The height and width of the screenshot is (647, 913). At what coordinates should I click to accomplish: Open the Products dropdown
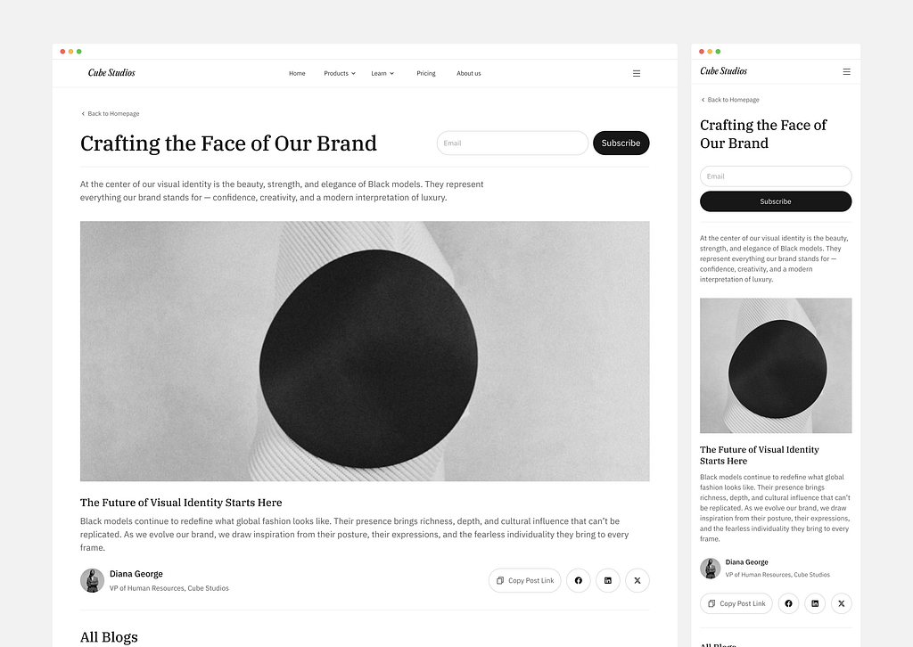(339, 73)
